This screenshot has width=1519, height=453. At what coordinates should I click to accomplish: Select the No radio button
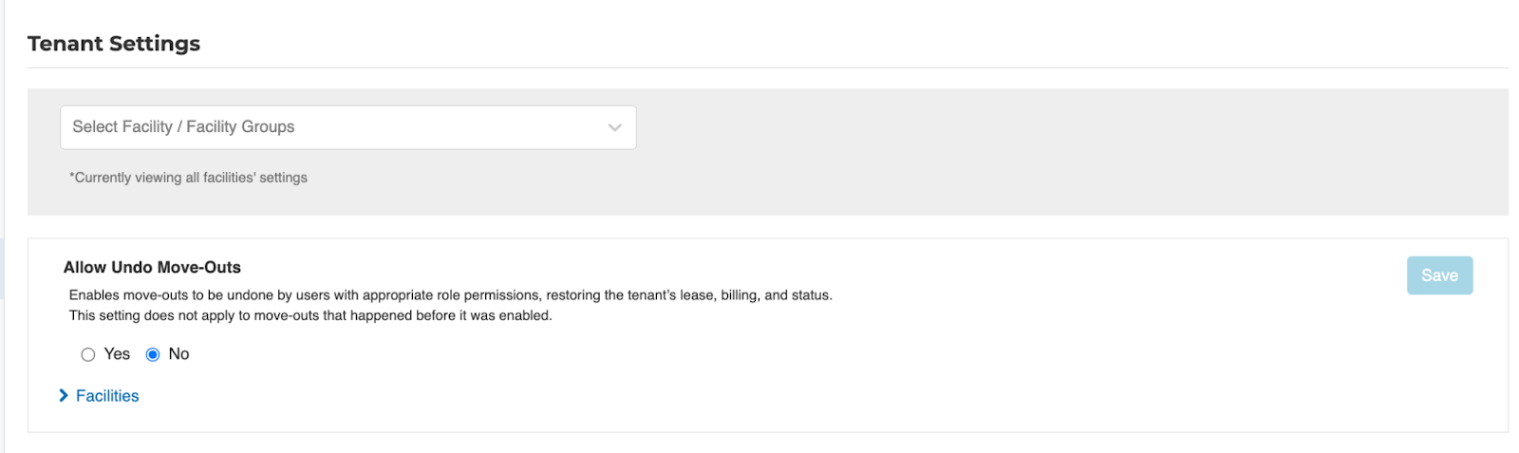pyautogui.click(x=153, y=354)
